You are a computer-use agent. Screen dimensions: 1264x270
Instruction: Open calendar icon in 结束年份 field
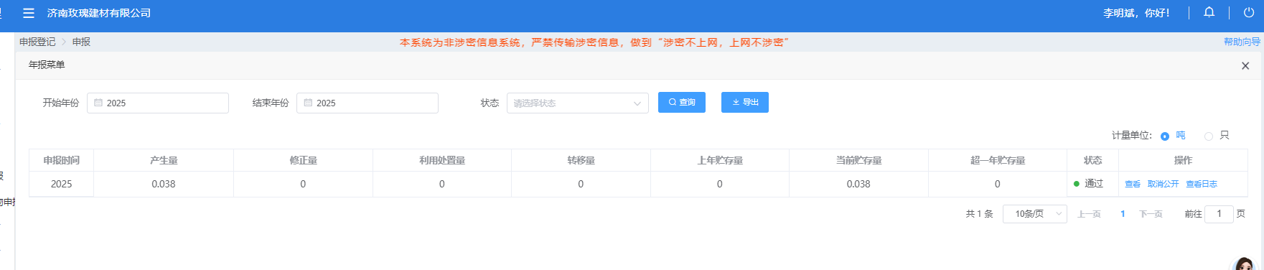[x=308, y=103]
